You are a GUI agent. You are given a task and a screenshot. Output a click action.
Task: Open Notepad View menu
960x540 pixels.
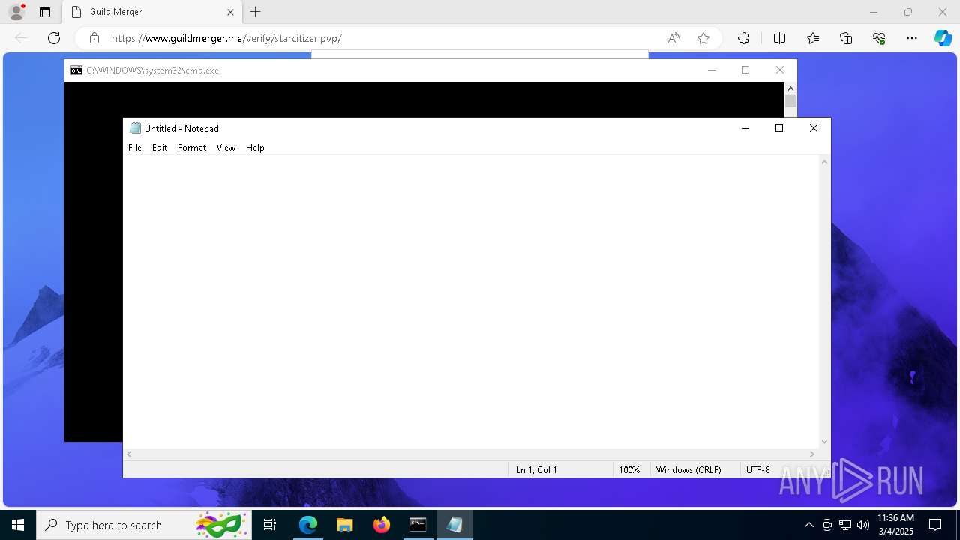coord(226,148)
